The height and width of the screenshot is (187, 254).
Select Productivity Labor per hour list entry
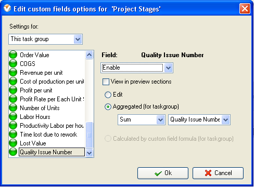pyautogui.click(x=52, y=126)
